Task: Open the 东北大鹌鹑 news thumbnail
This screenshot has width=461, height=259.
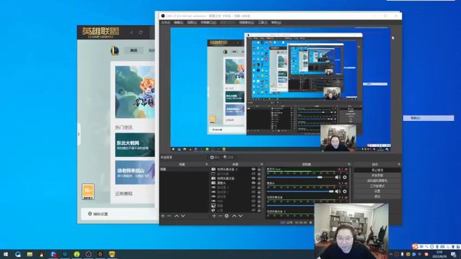Action: pyautogui.click(x=135, y=145)
